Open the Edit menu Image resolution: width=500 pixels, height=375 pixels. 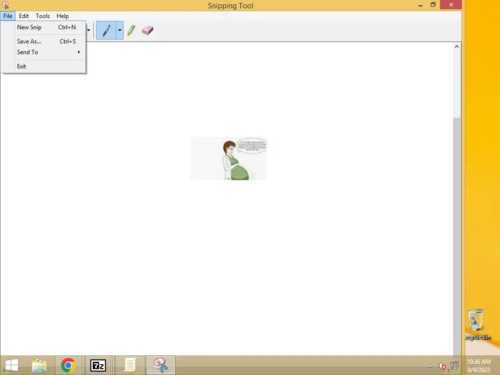pos(23,16)
